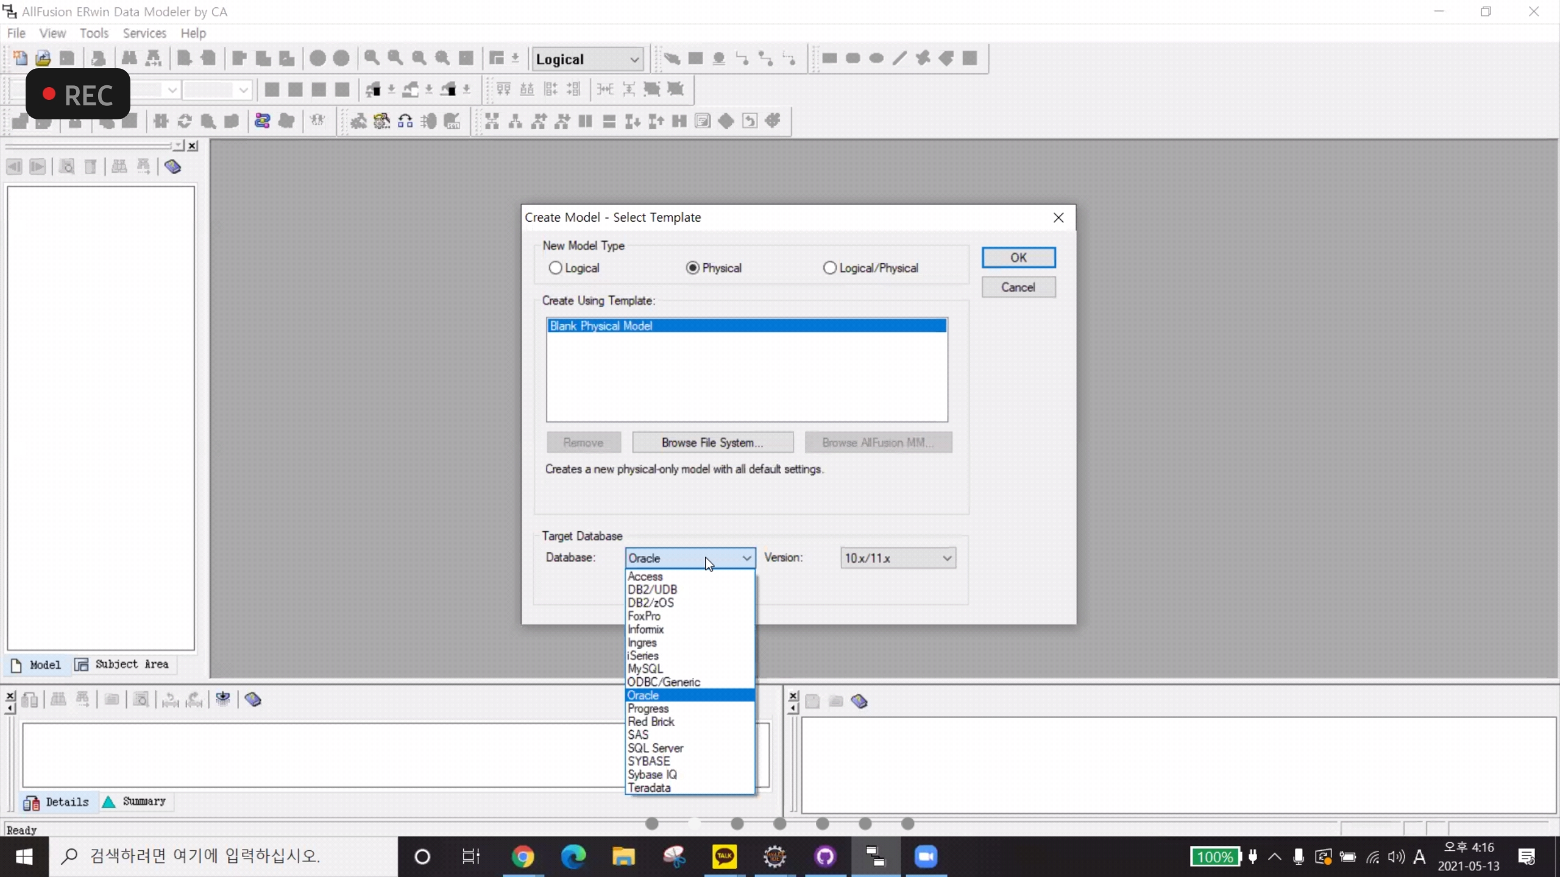Image resolution: width=1560 pixels, height=877 pixels.
Task: Click the New model toolbar icon
Action: (x=19, y=58)
